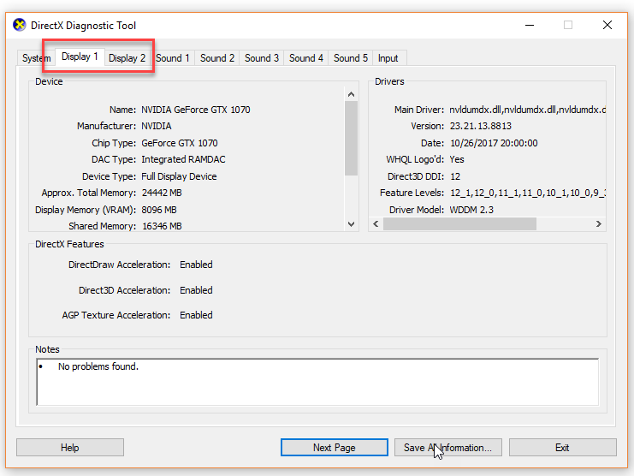The image size is (634, 476).
Task: Click the WHQL Logo'd 'Yes' value
Action: 457,160
